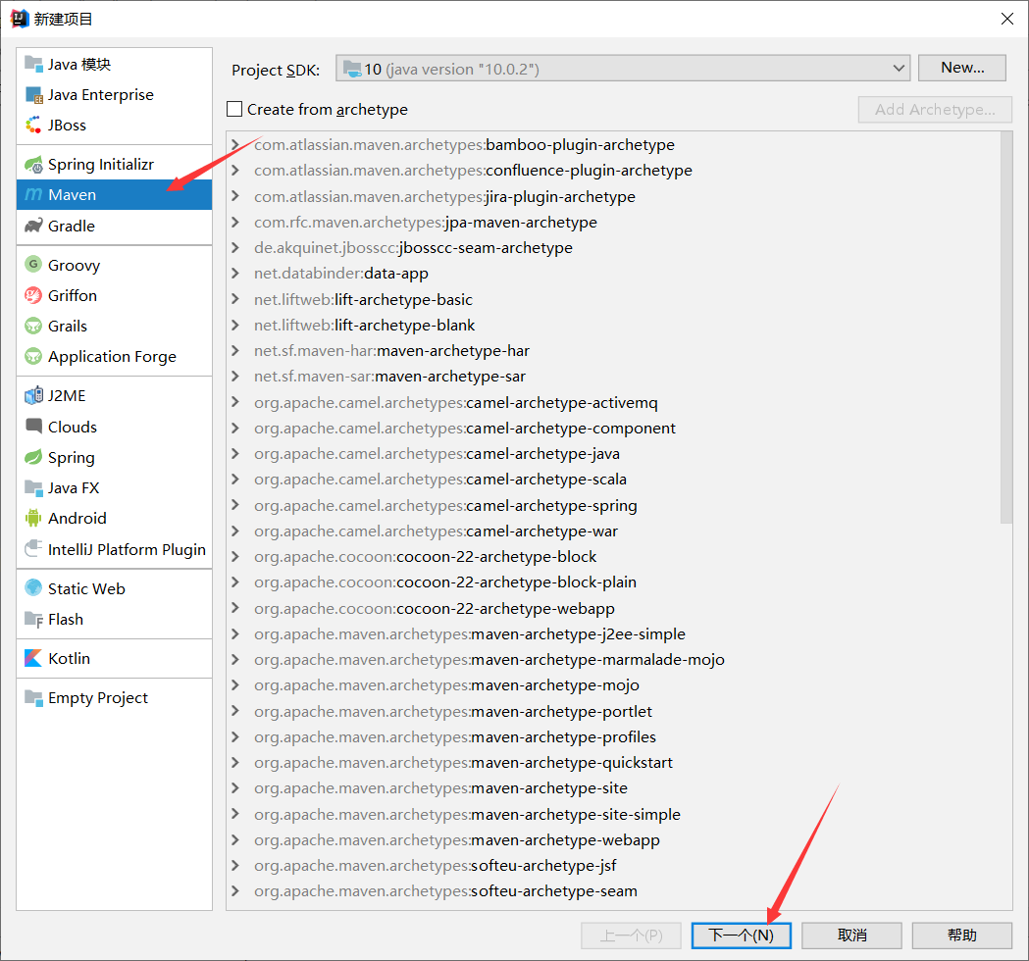Click the Java Enterprise icon
The image size is (1029, 961).
pyautogui.click(x=33, y=94)
